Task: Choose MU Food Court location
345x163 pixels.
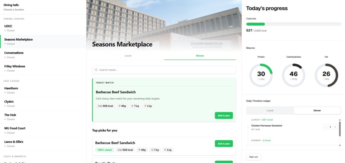Action: [43, 130]
